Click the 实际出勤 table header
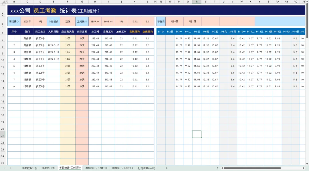The height and width of the screenshot is (171, 309). pos(82,31)
